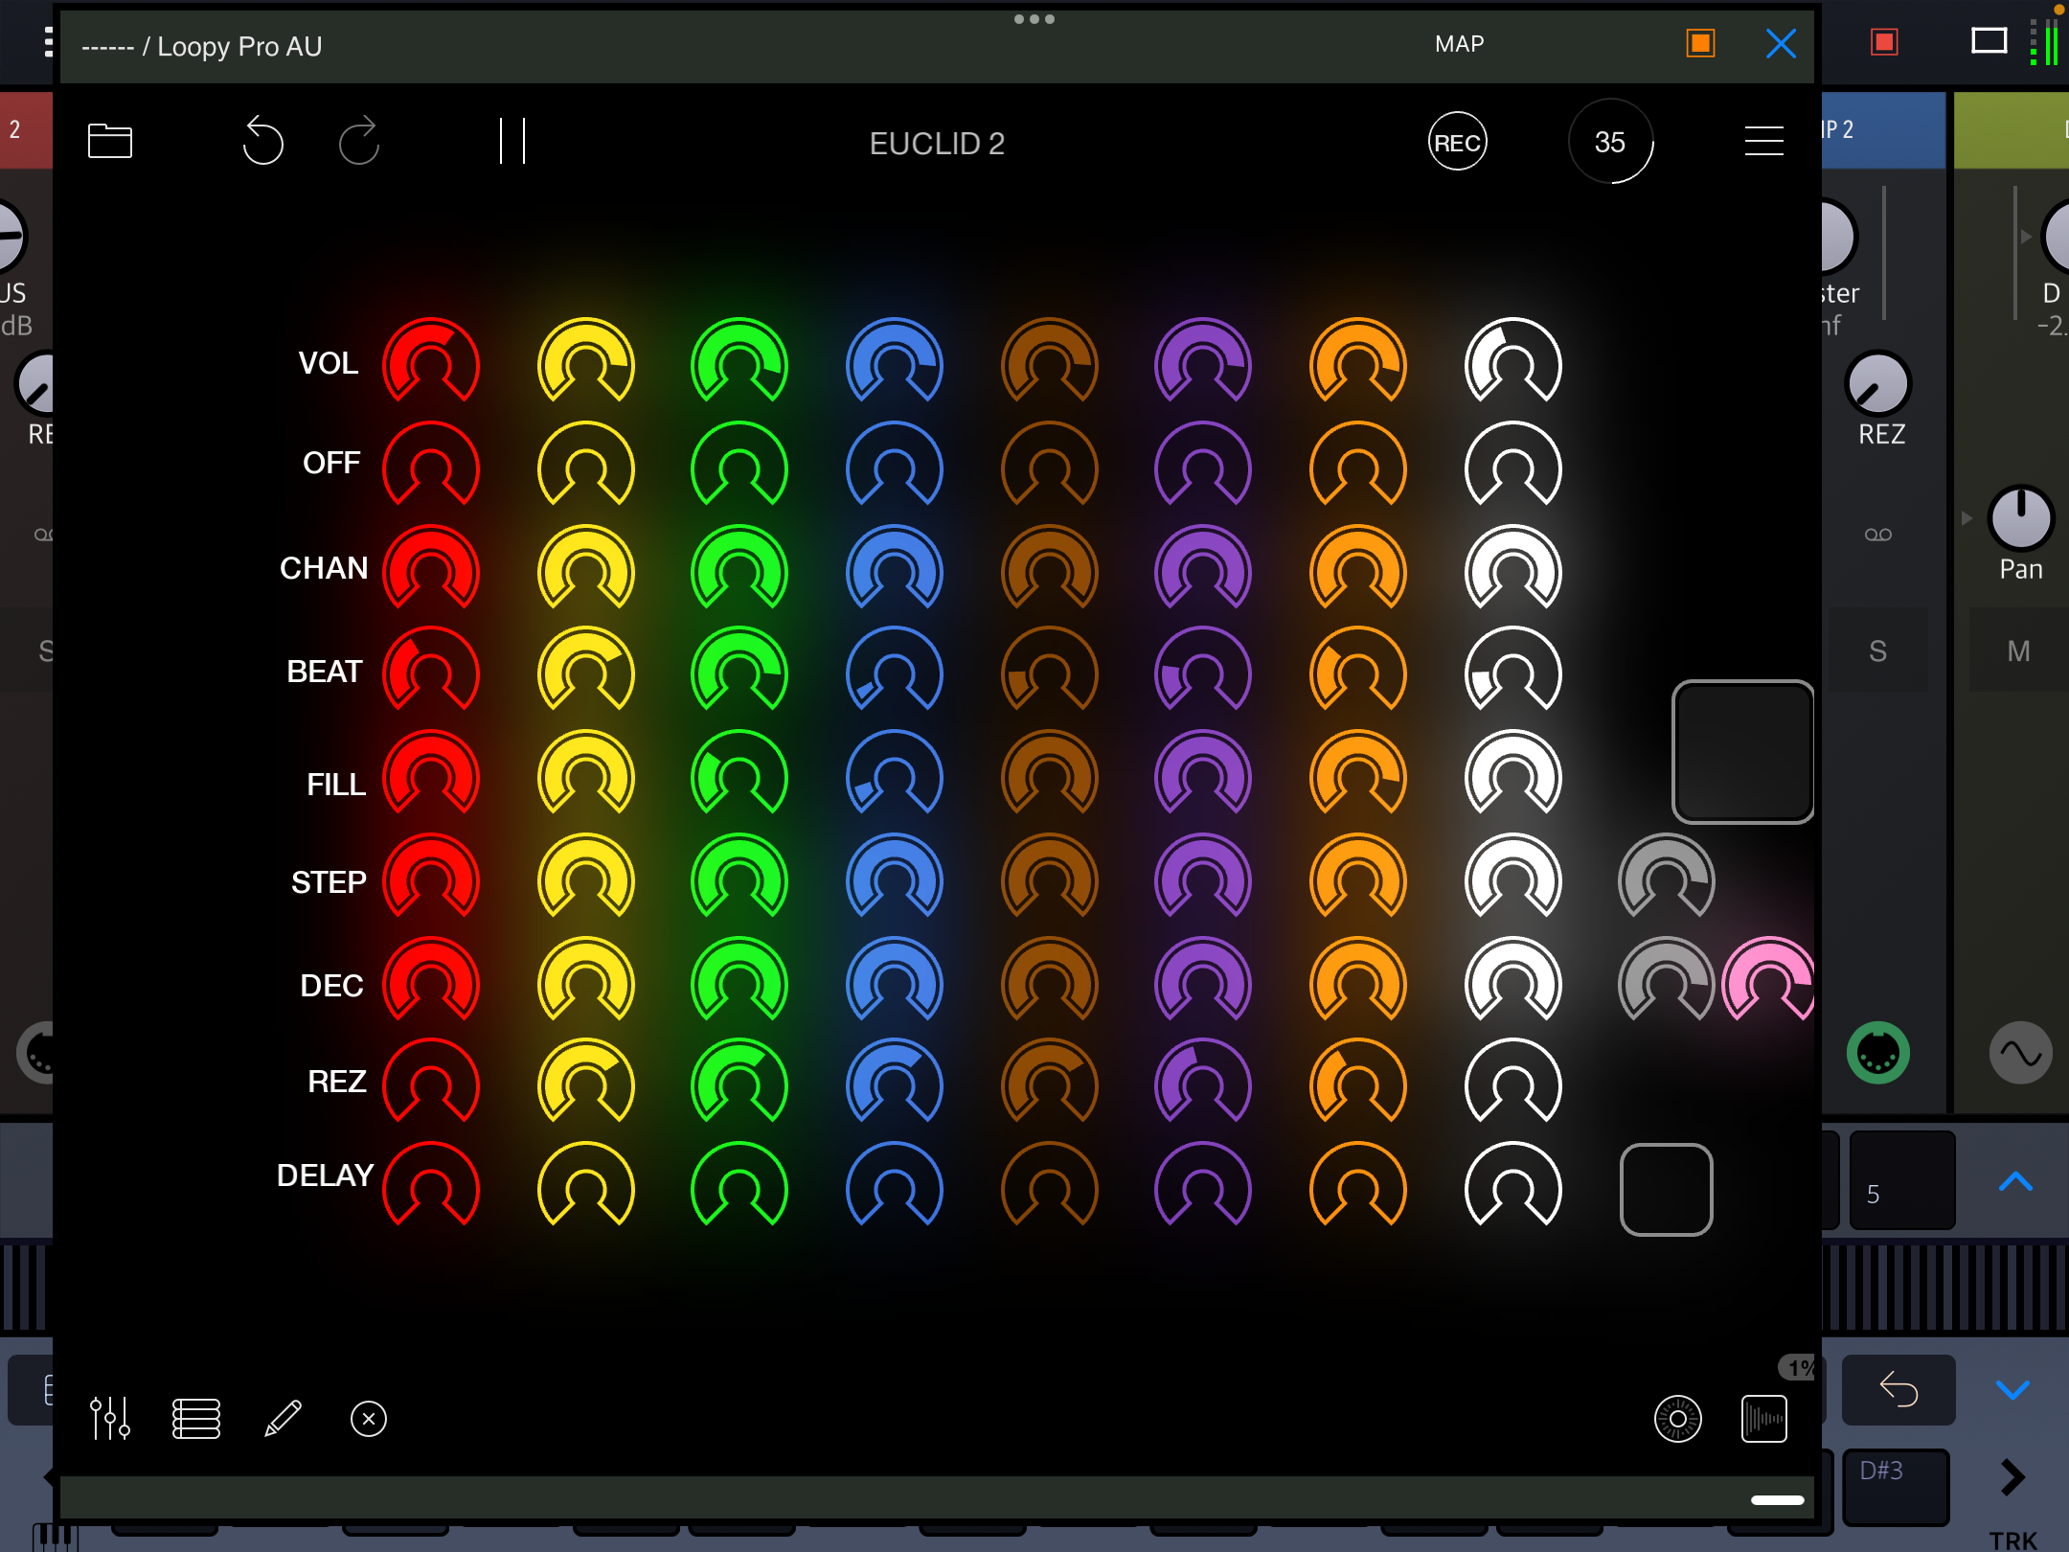Click the circled X clear icon

point(369,1418)
